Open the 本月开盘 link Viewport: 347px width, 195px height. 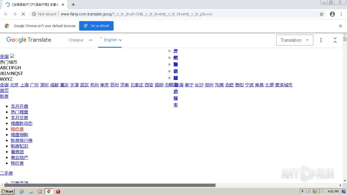click(x=20, y=106)
